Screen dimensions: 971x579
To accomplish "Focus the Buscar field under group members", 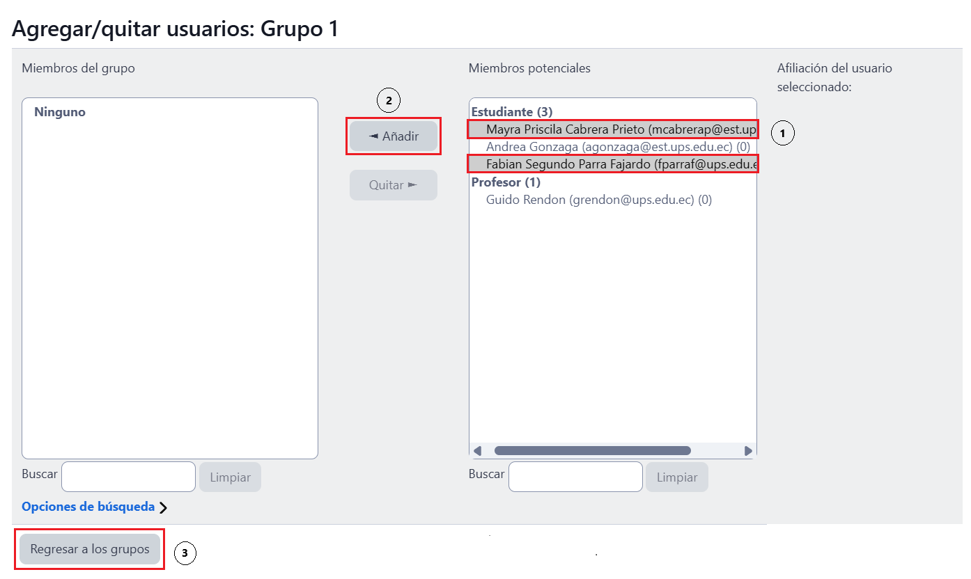I will pos(128,477).
